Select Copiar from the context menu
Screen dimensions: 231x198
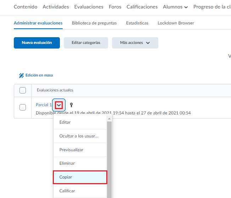80,177
